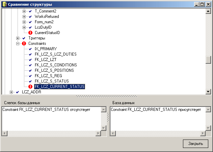Click the horizontal splitter grip below tree

pyautogui.click(x=107, y=96)
